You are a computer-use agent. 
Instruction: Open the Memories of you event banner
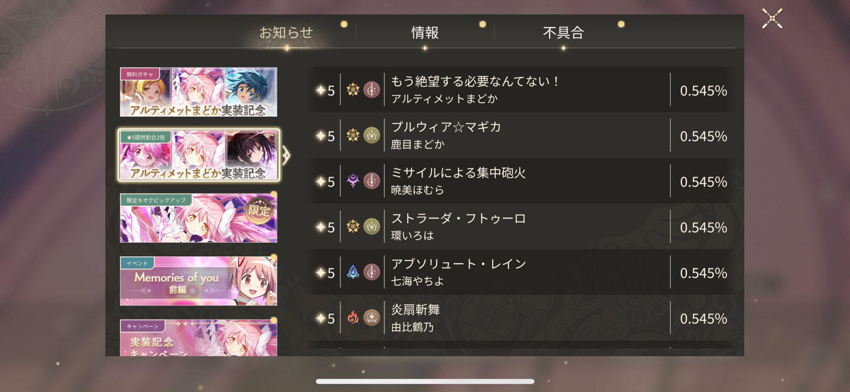pos(198,281)
